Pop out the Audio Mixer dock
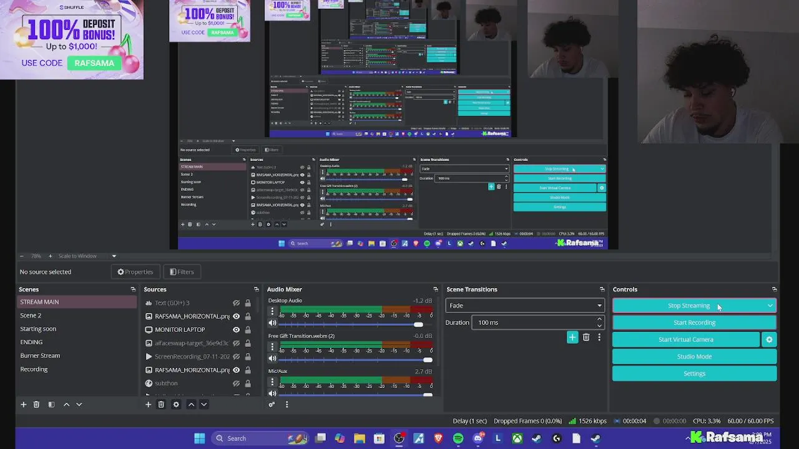This screenshot has height=449, width=799. [436, 289]
